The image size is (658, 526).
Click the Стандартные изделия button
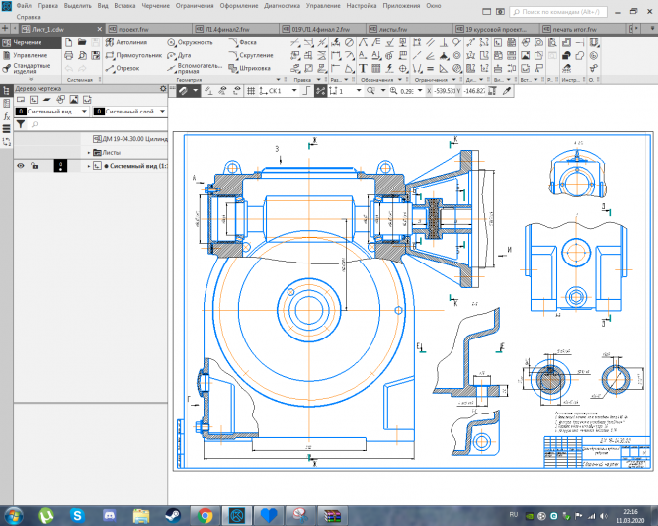point(26,69)
